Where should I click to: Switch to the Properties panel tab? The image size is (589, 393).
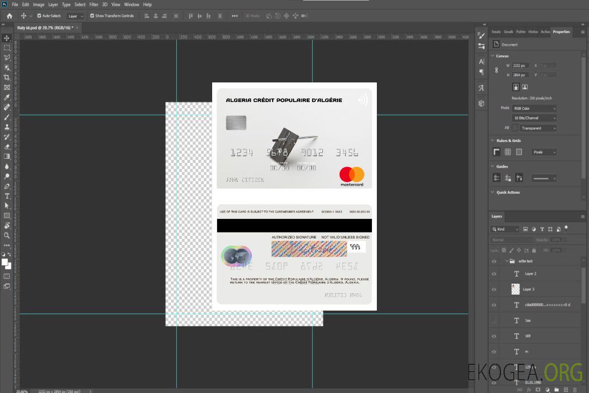coord(561,32)
